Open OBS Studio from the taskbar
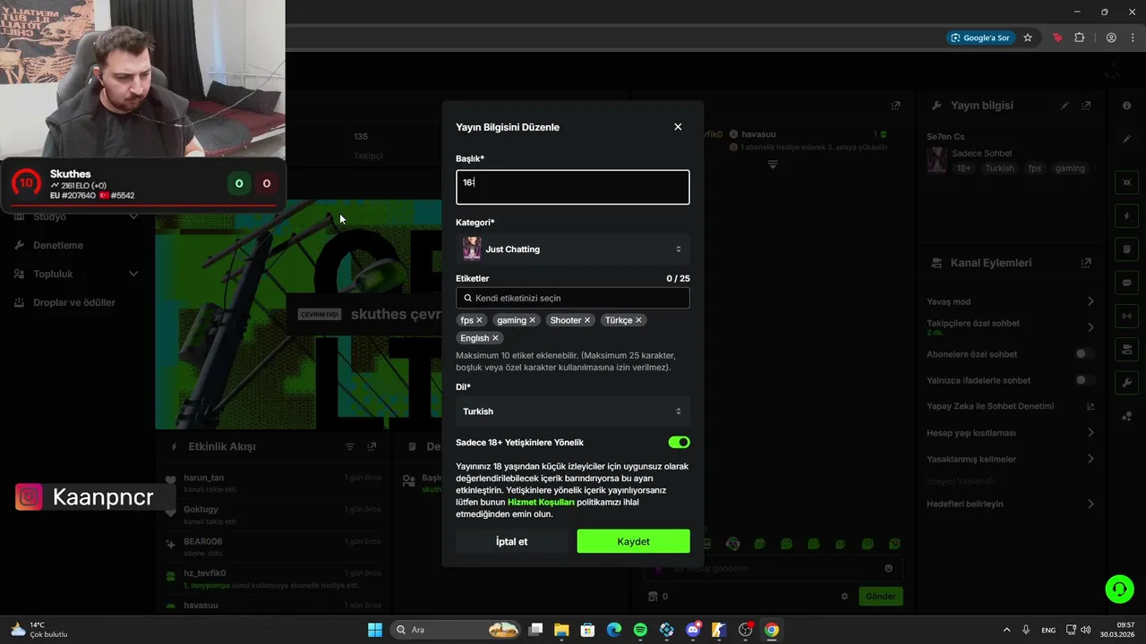This screenshot has width=1146, height=644. 745,630
